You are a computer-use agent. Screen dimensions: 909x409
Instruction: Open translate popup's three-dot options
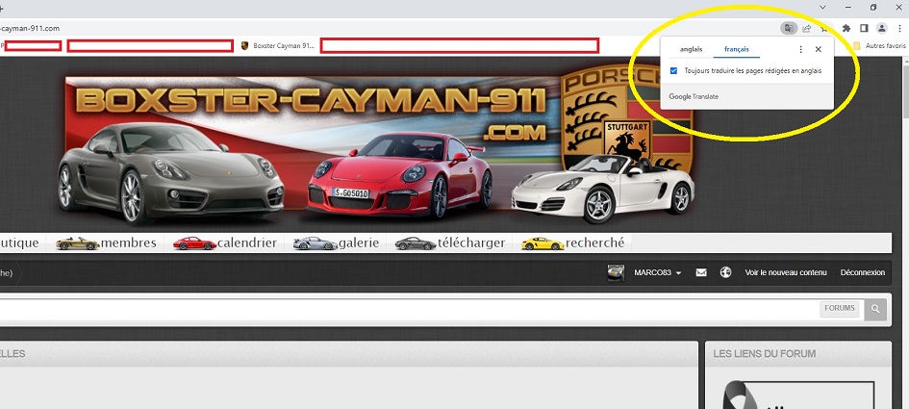coord(800,49)
